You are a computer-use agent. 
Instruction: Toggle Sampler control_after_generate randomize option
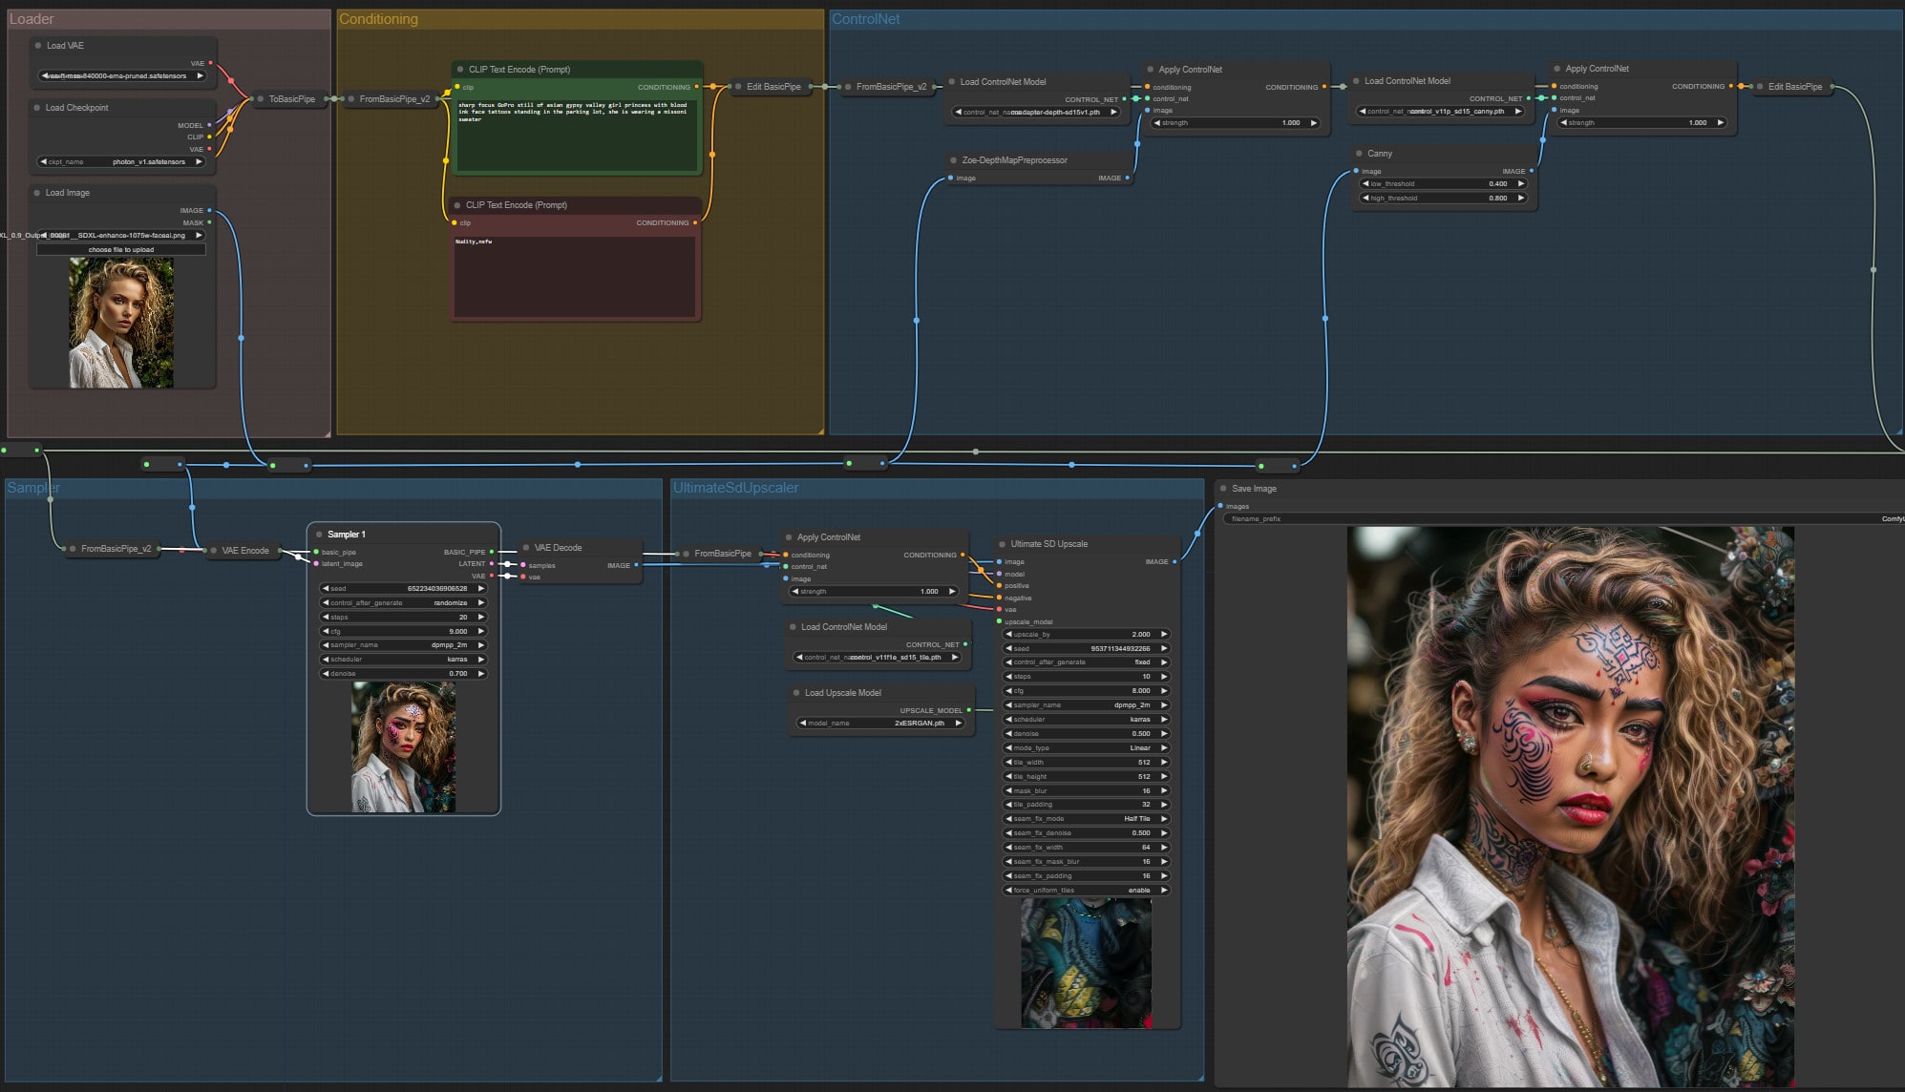coord(403,603)
